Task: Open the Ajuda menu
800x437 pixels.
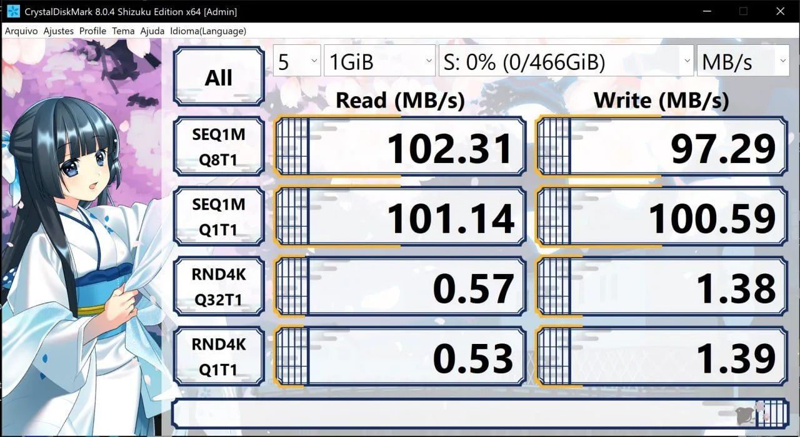Action: pos(152,31)
